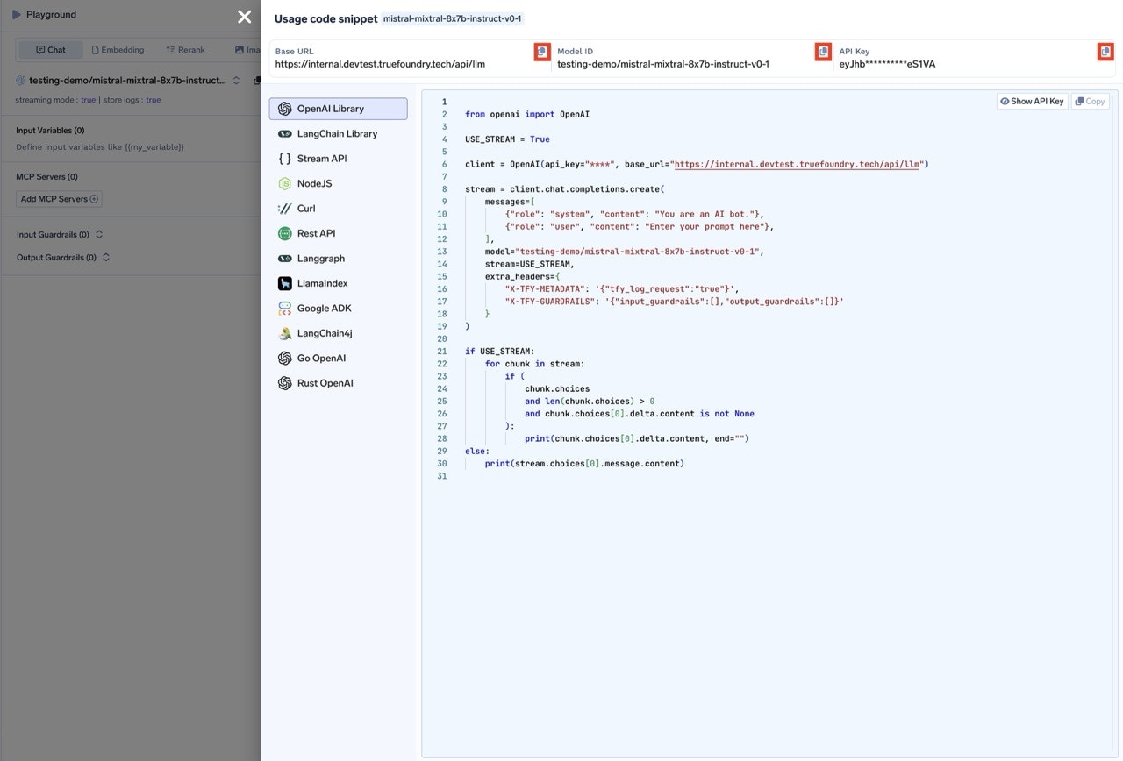Click the X-TFY-METADATA header line
Screen dimensions: 1123x761
(x=622, y=288)
